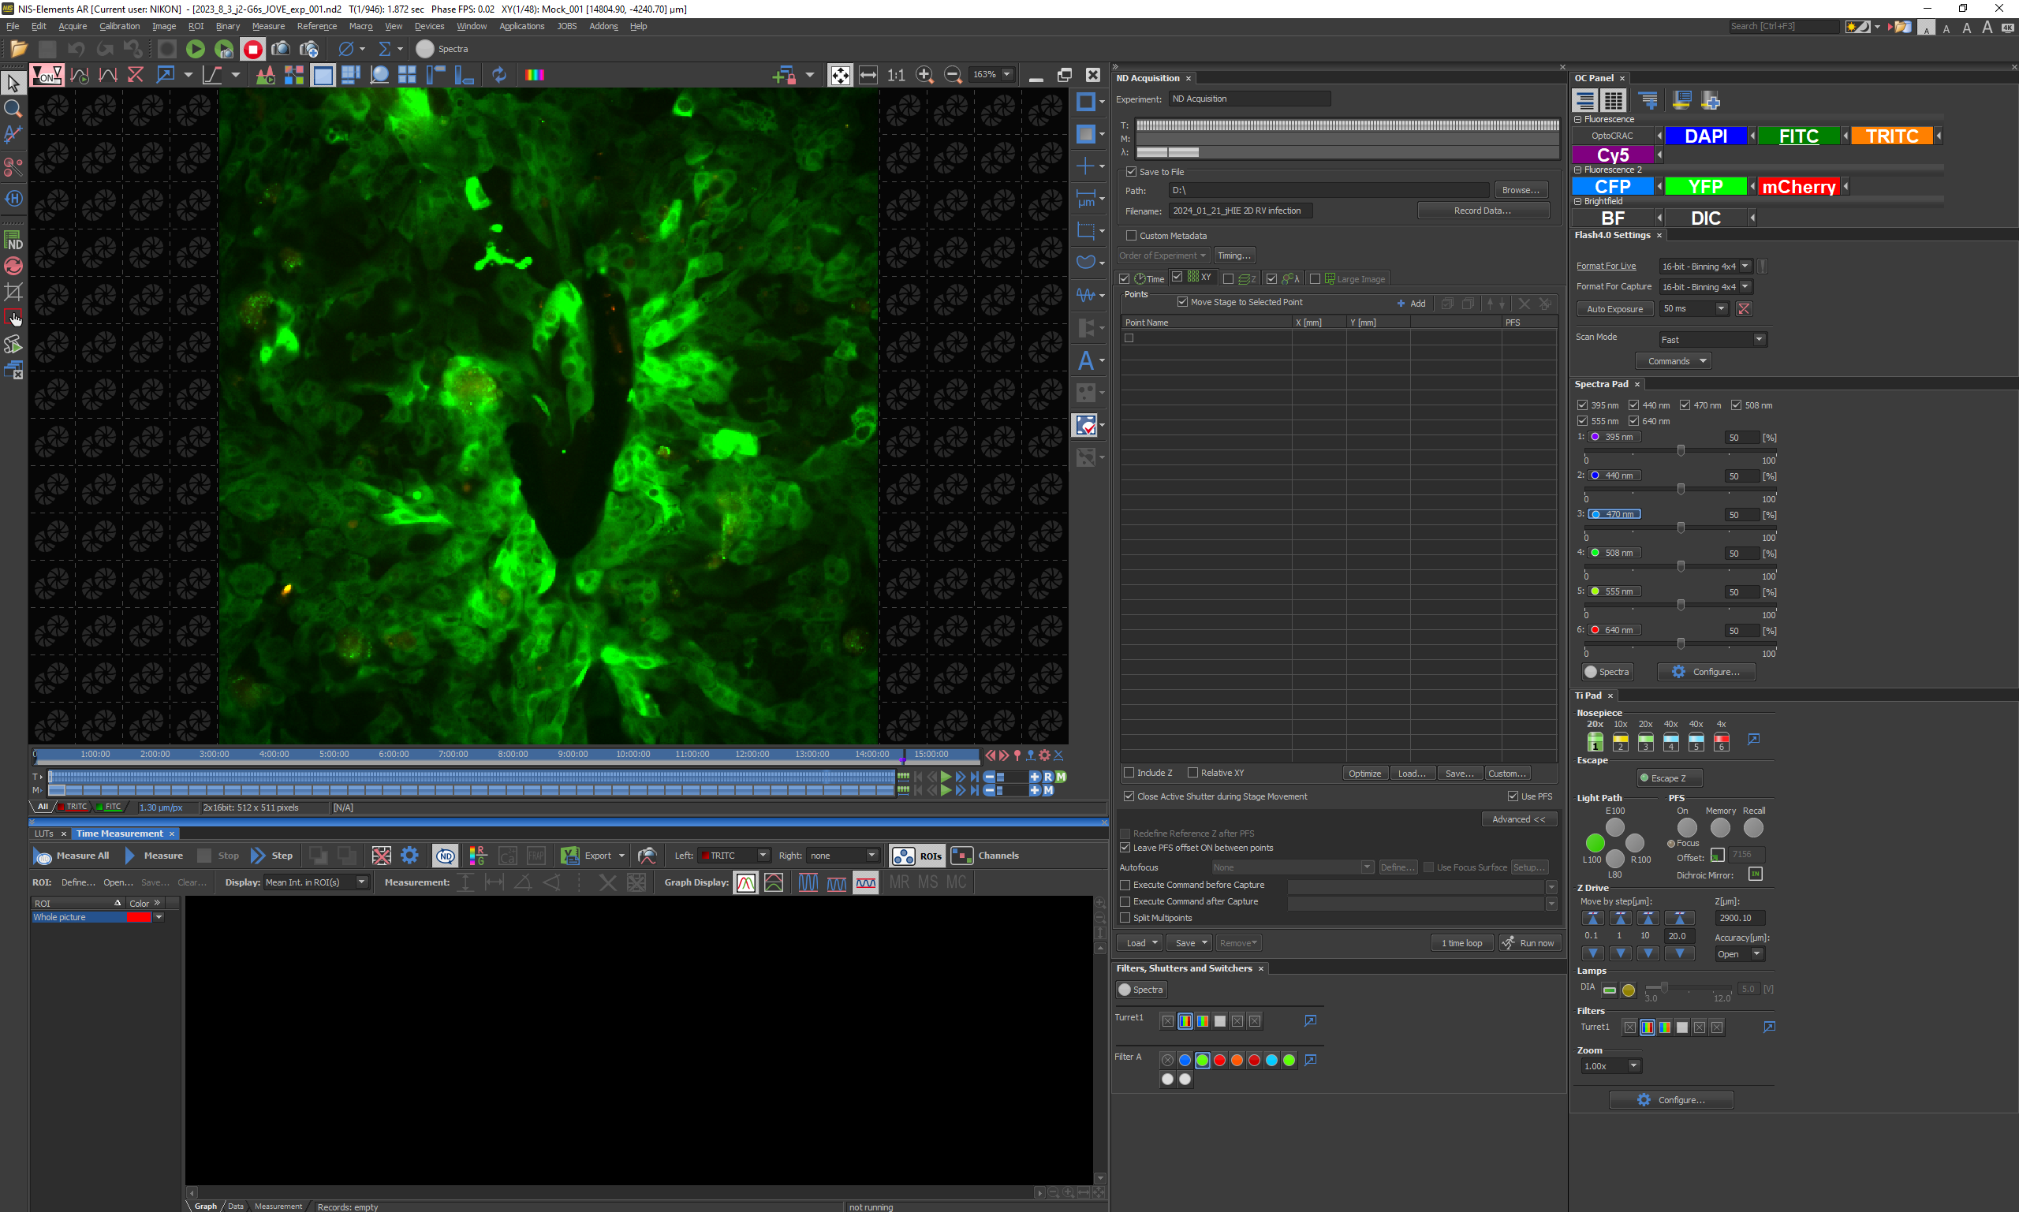
Task: Click the Browse... button for path
Action: 1520,189
